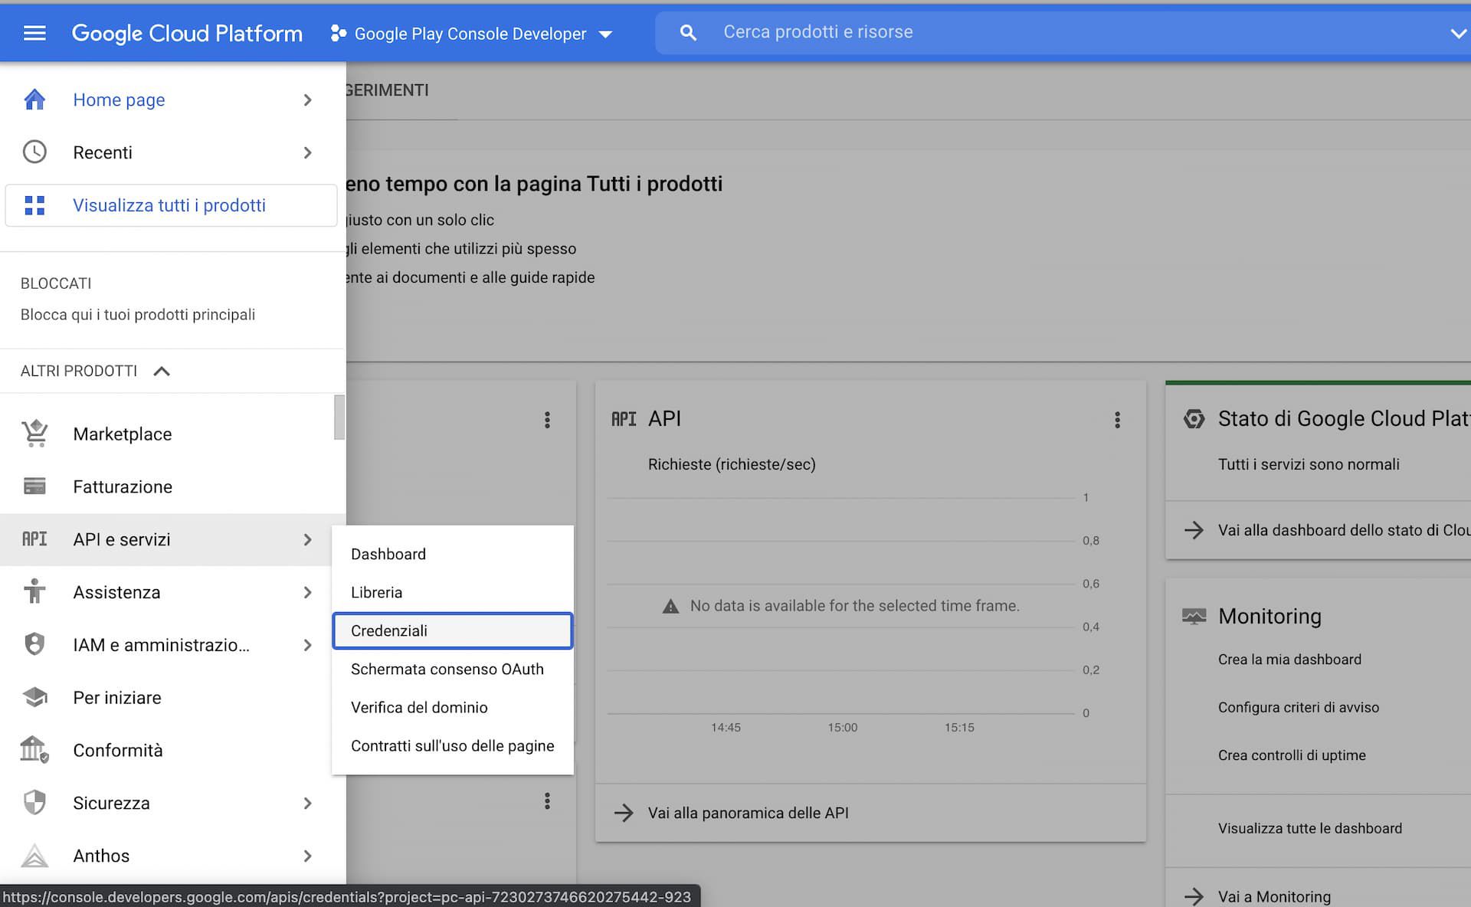The image size is (1471, 907).
Task: Click the Marketplace cart icon
Action: (34, 434)
